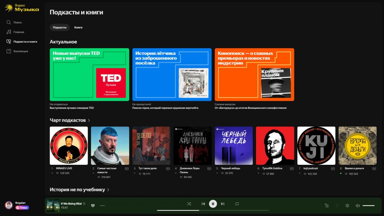This screenshot has width=384, height=216.
Task: Pause the current track
Action: pyautogui.click(x=213, y=204)
